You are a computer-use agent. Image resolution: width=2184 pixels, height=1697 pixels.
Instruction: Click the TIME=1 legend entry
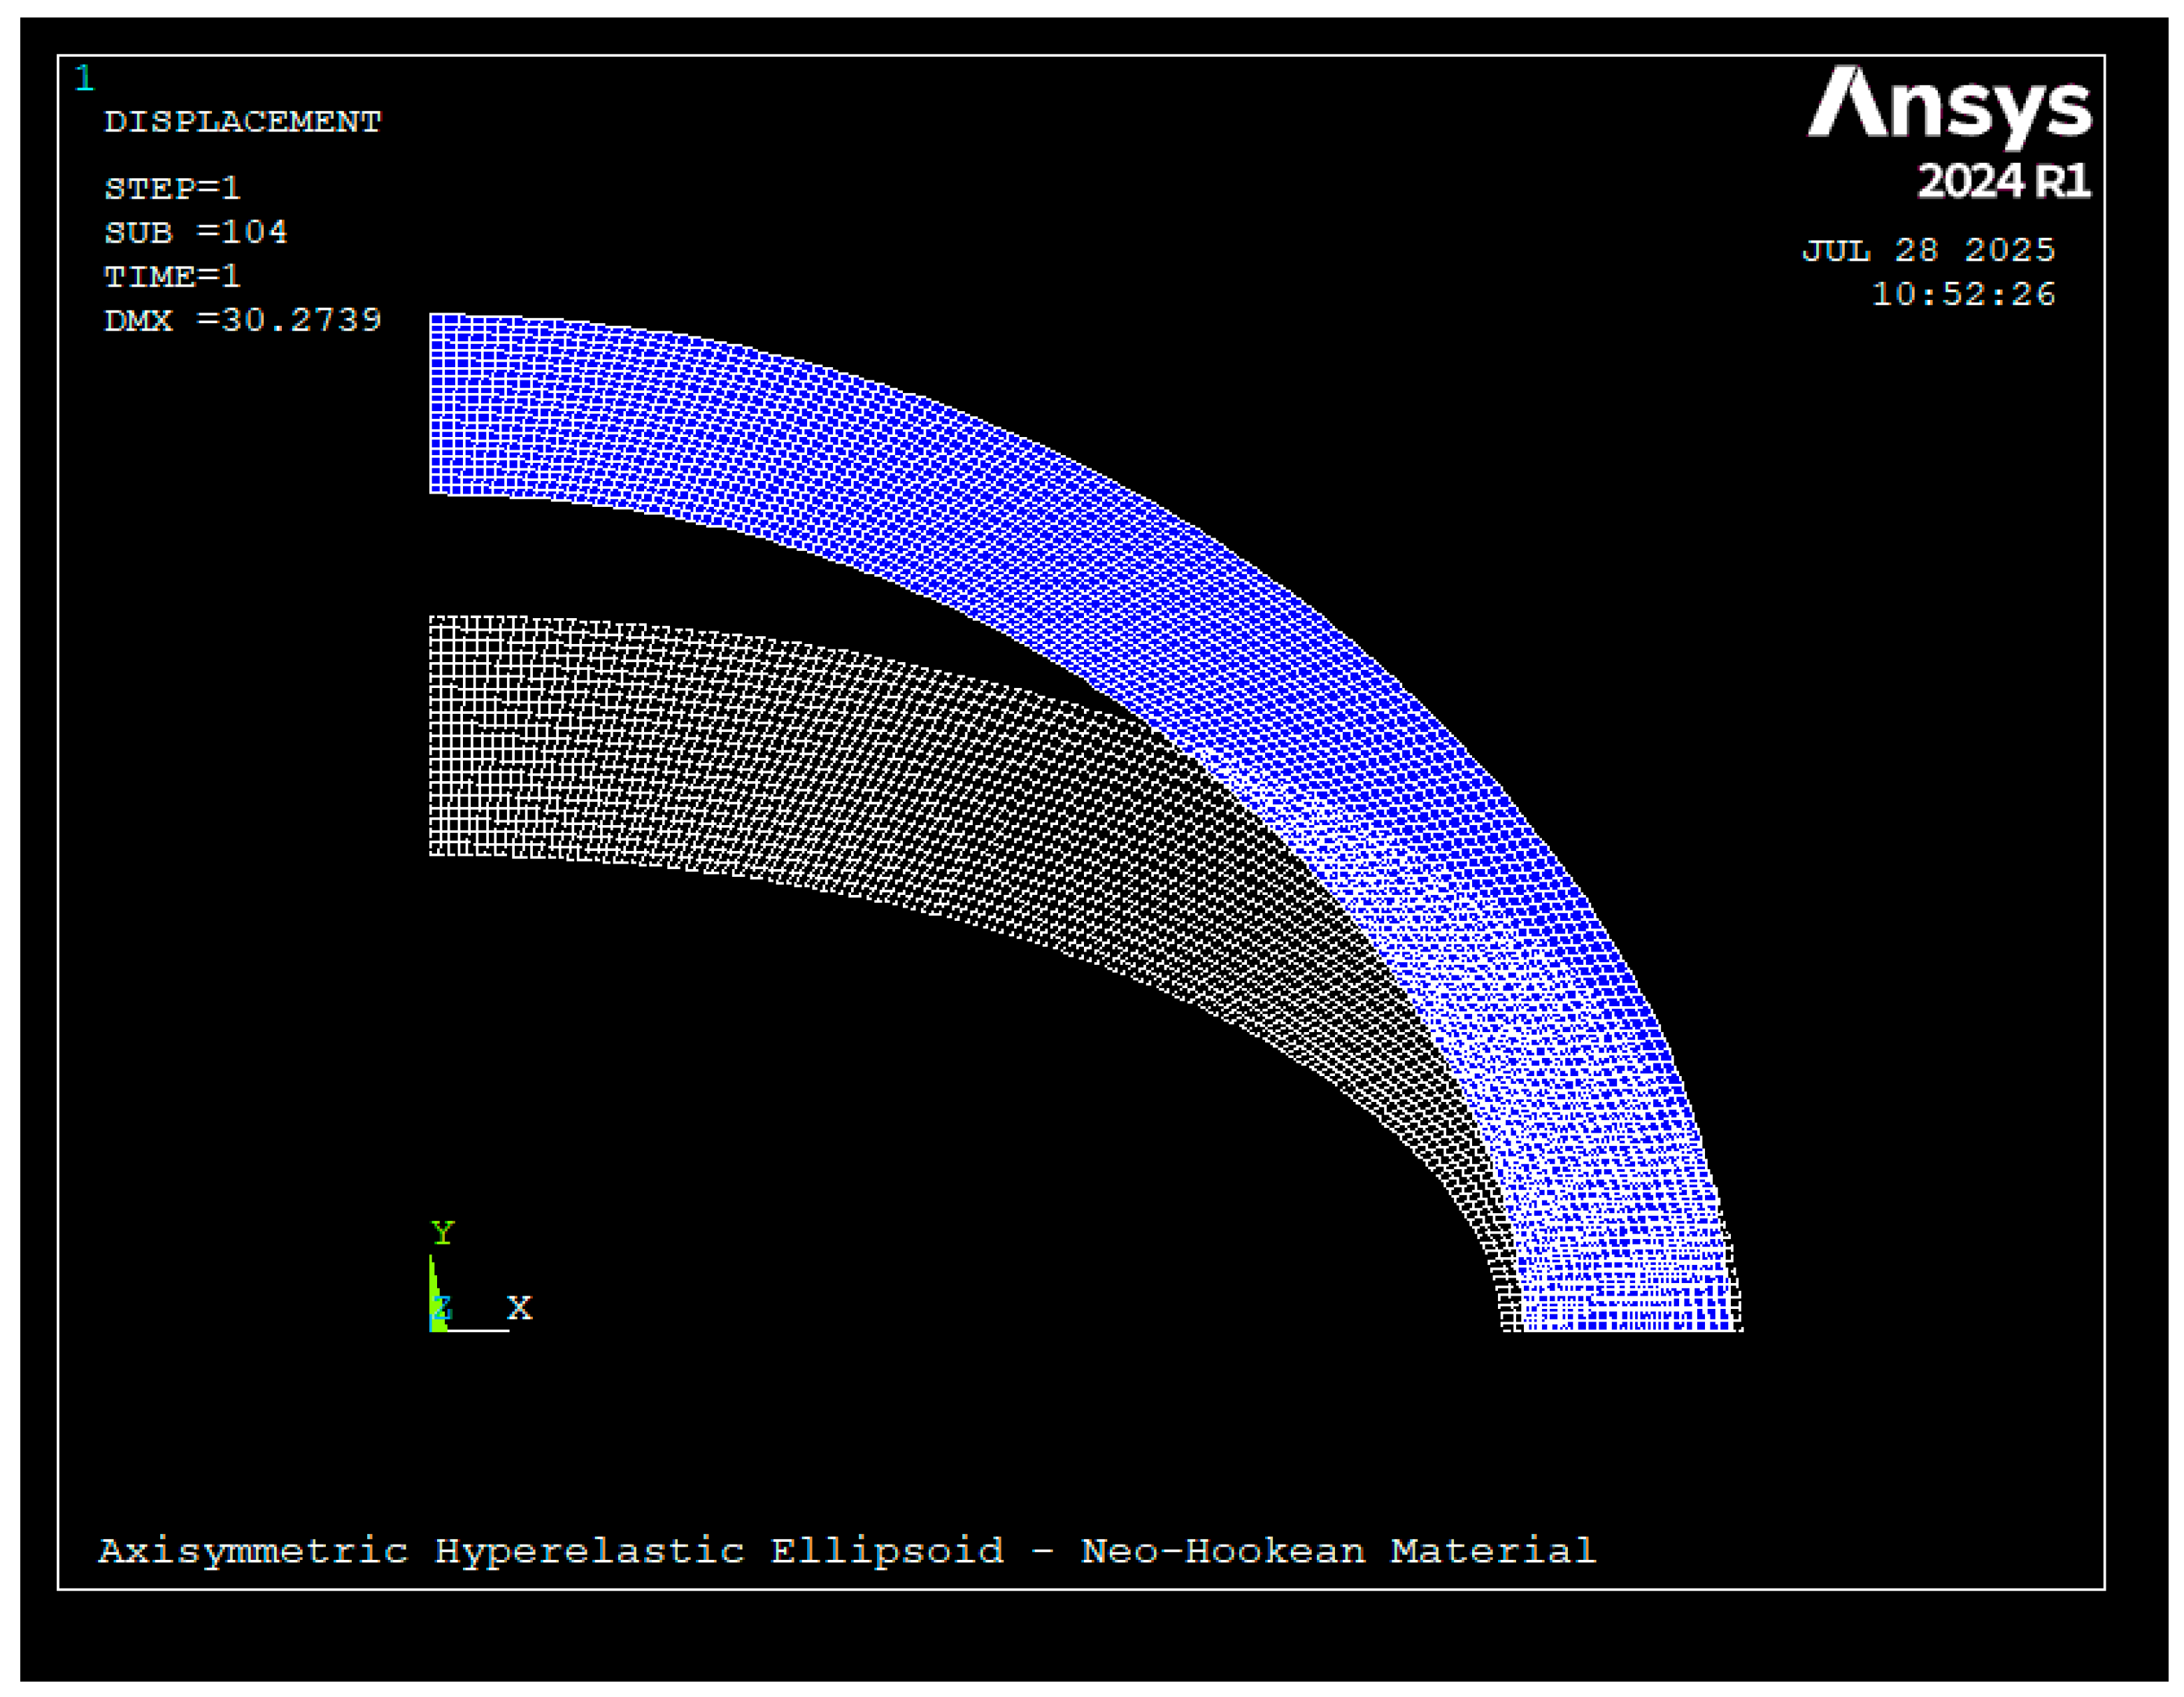pyautogui.click(x=172, y=276)
